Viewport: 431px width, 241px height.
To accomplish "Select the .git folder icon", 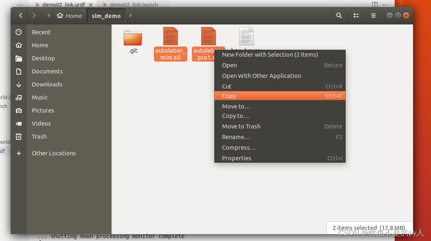I will (x=133, y=38).
